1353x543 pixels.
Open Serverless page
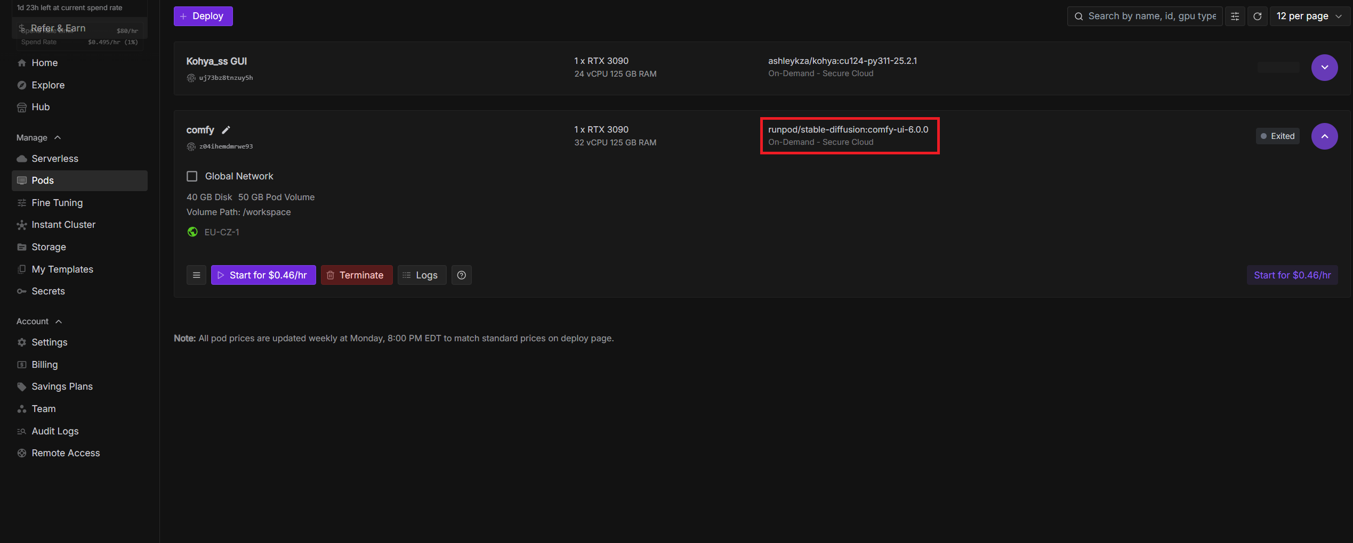click(x=79, y=159)
